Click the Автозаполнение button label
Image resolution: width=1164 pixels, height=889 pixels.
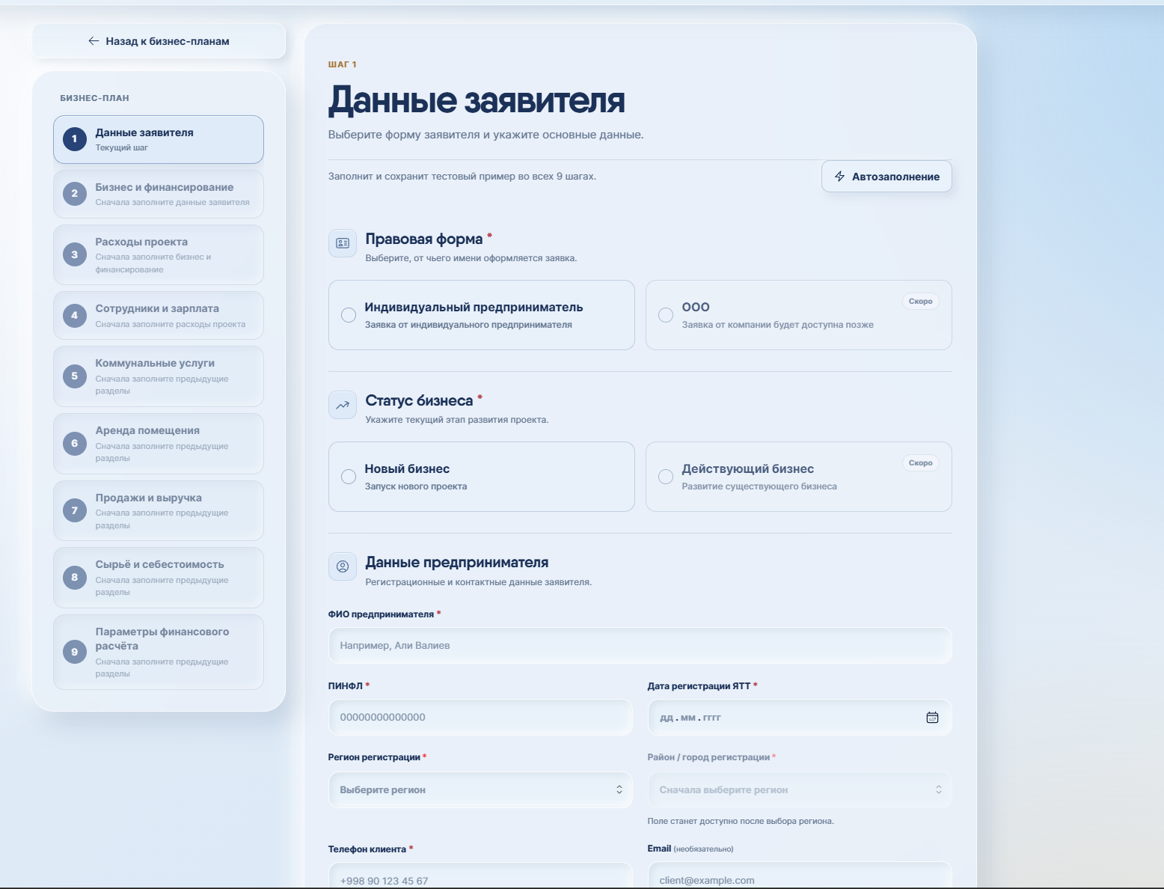click(x=895, y=177)
